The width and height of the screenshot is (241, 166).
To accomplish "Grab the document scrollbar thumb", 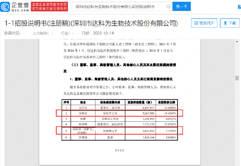I will tap(237, 78).
